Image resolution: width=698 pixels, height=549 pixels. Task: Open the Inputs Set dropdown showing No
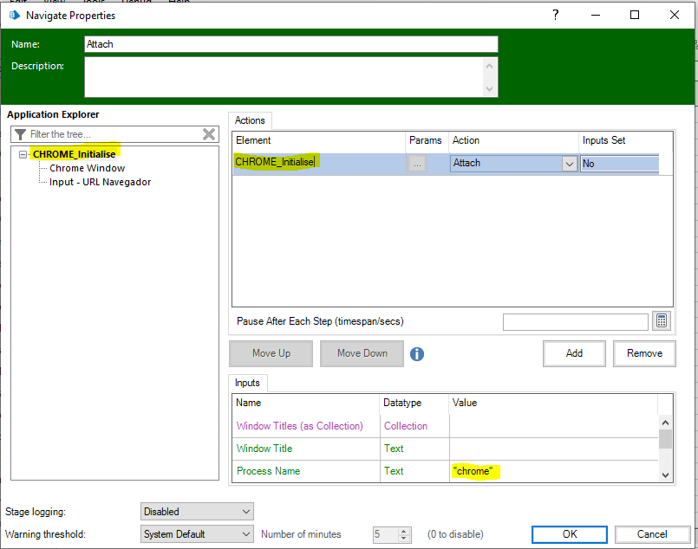619,163
